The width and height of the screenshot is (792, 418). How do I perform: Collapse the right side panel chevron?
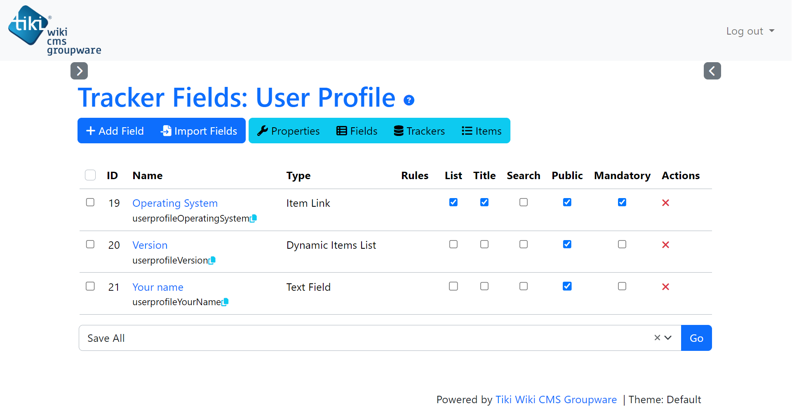[712, 71]
